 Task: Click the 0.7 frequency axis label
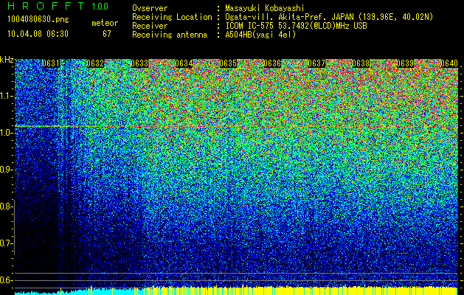[7, 243]
